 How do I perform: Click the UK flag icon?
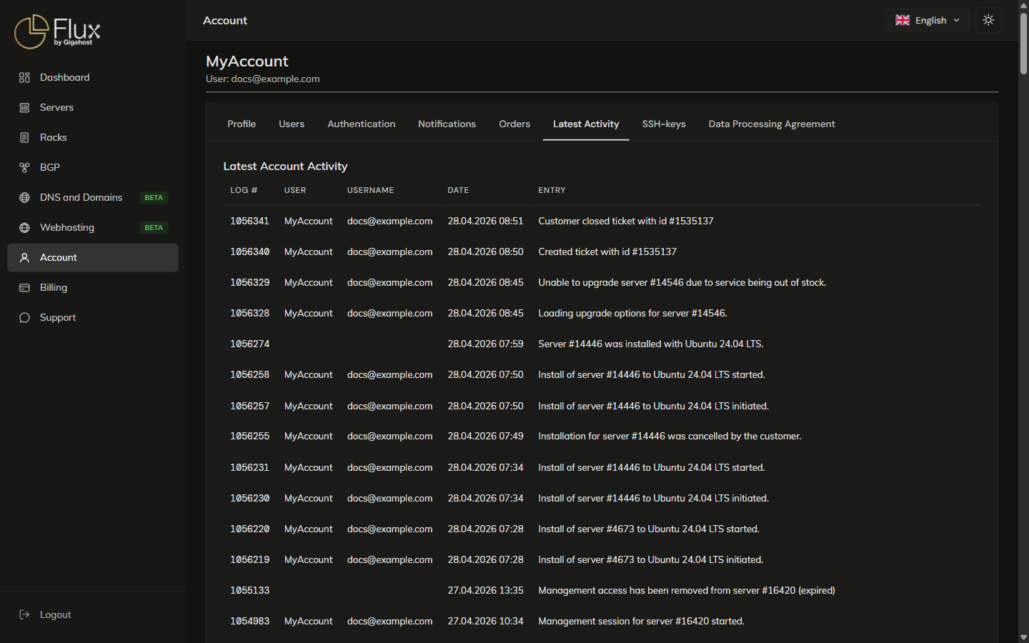click(903, 20)
